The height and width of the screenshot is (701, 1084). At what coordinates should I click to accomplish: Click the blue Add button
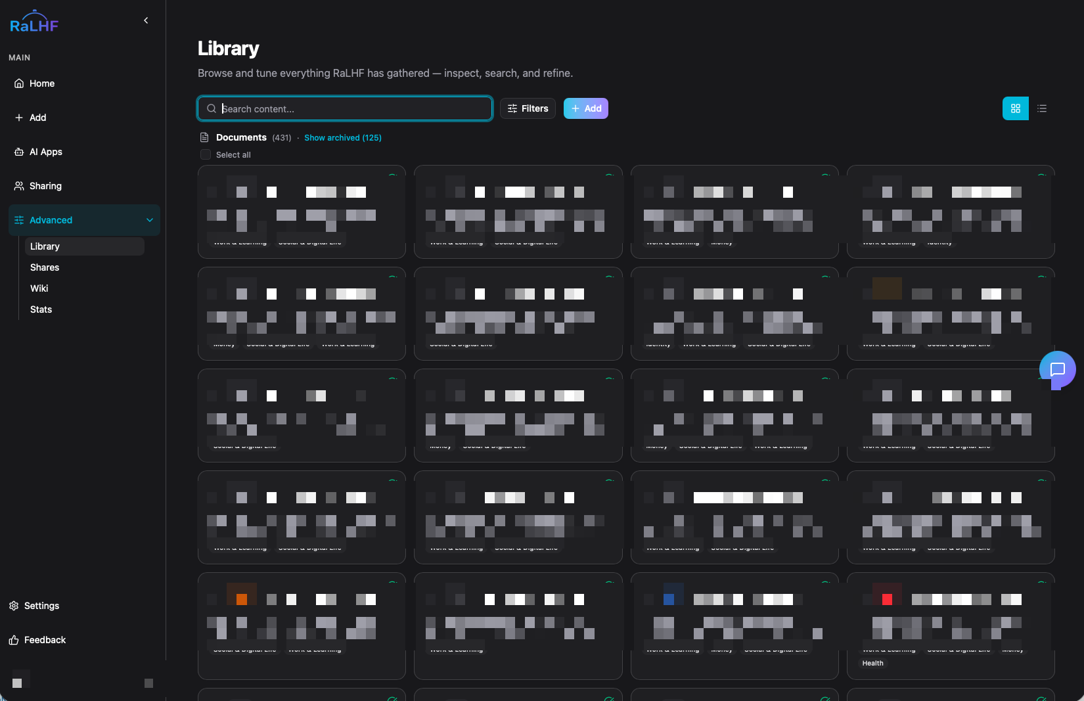click(x=586, y=108)
